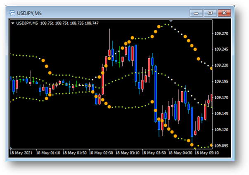Click the 109.095 price label
The width and height of the screenshot is (249, 175).
pyautogui.click(x=221, y=146)
